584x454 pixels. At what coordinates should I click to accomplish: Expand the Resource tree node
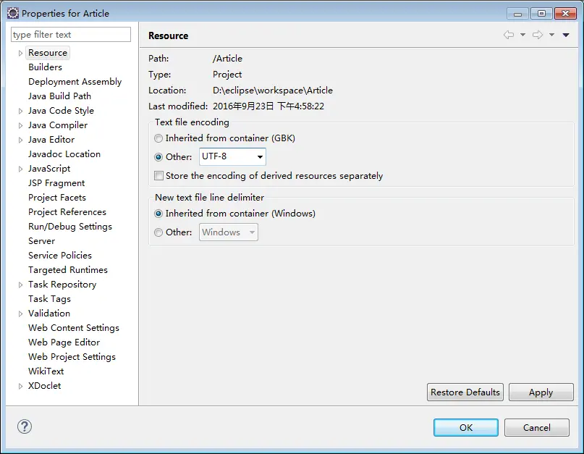coord(20,54)
